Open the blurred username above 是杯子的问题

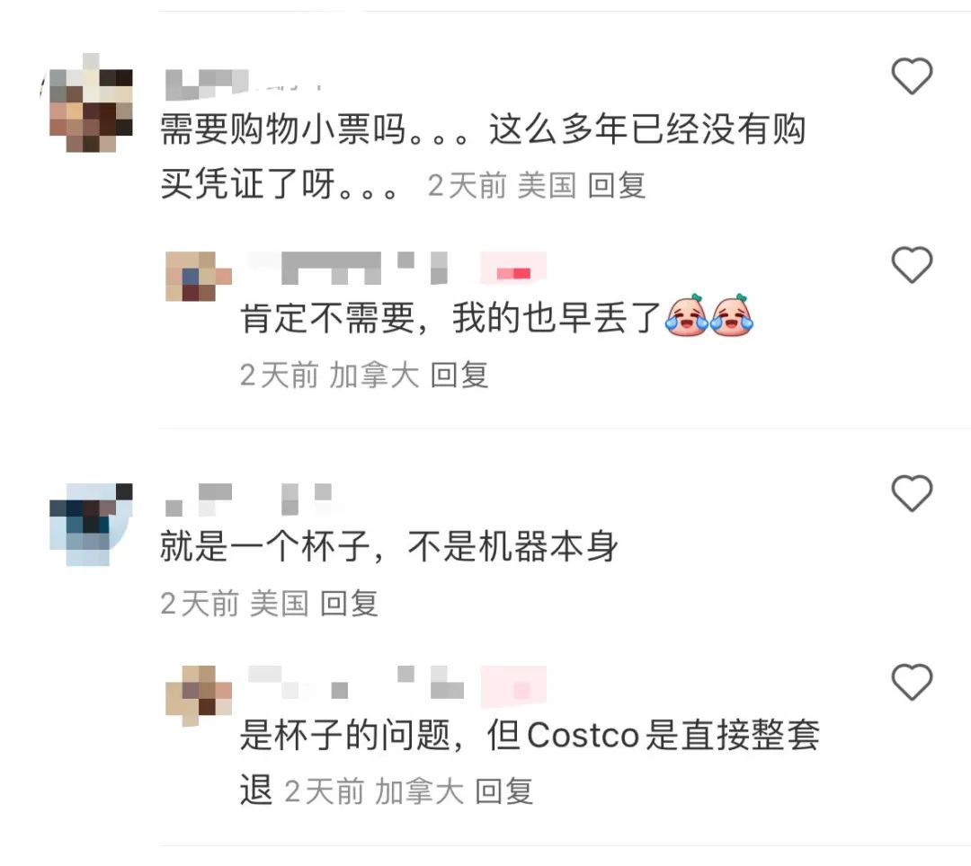click(356, 682)
